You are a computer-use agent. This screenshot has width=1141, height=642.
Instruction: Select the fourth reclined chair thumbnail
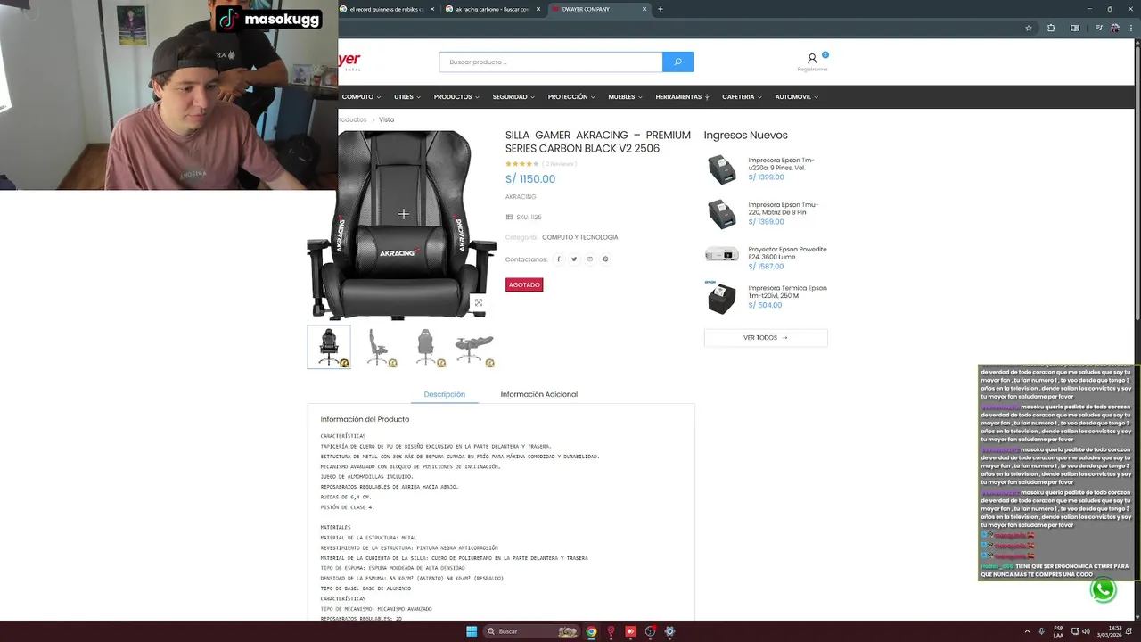(474, 347)
